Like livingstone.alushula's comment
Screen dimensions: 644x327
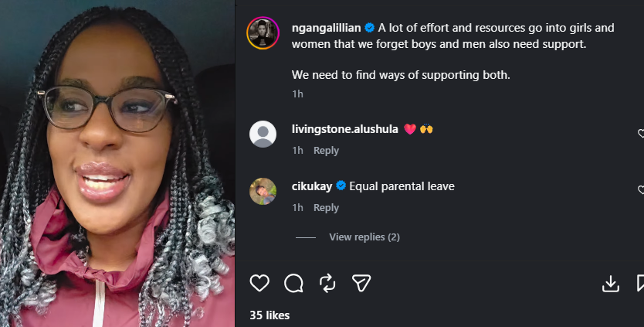(x=641, y=133)
